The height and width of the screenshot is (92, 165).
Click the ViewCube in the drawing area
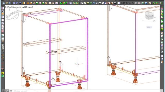[x=149, y=16]
